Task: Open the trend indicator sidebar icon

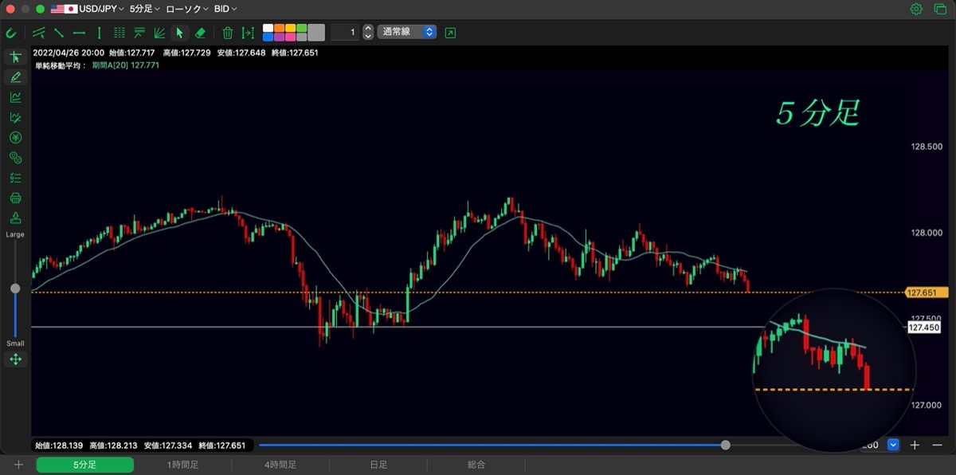Action: [x=15, y=97]
